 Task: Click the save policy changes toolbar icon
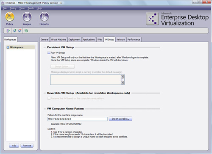[x=8, y=30]
